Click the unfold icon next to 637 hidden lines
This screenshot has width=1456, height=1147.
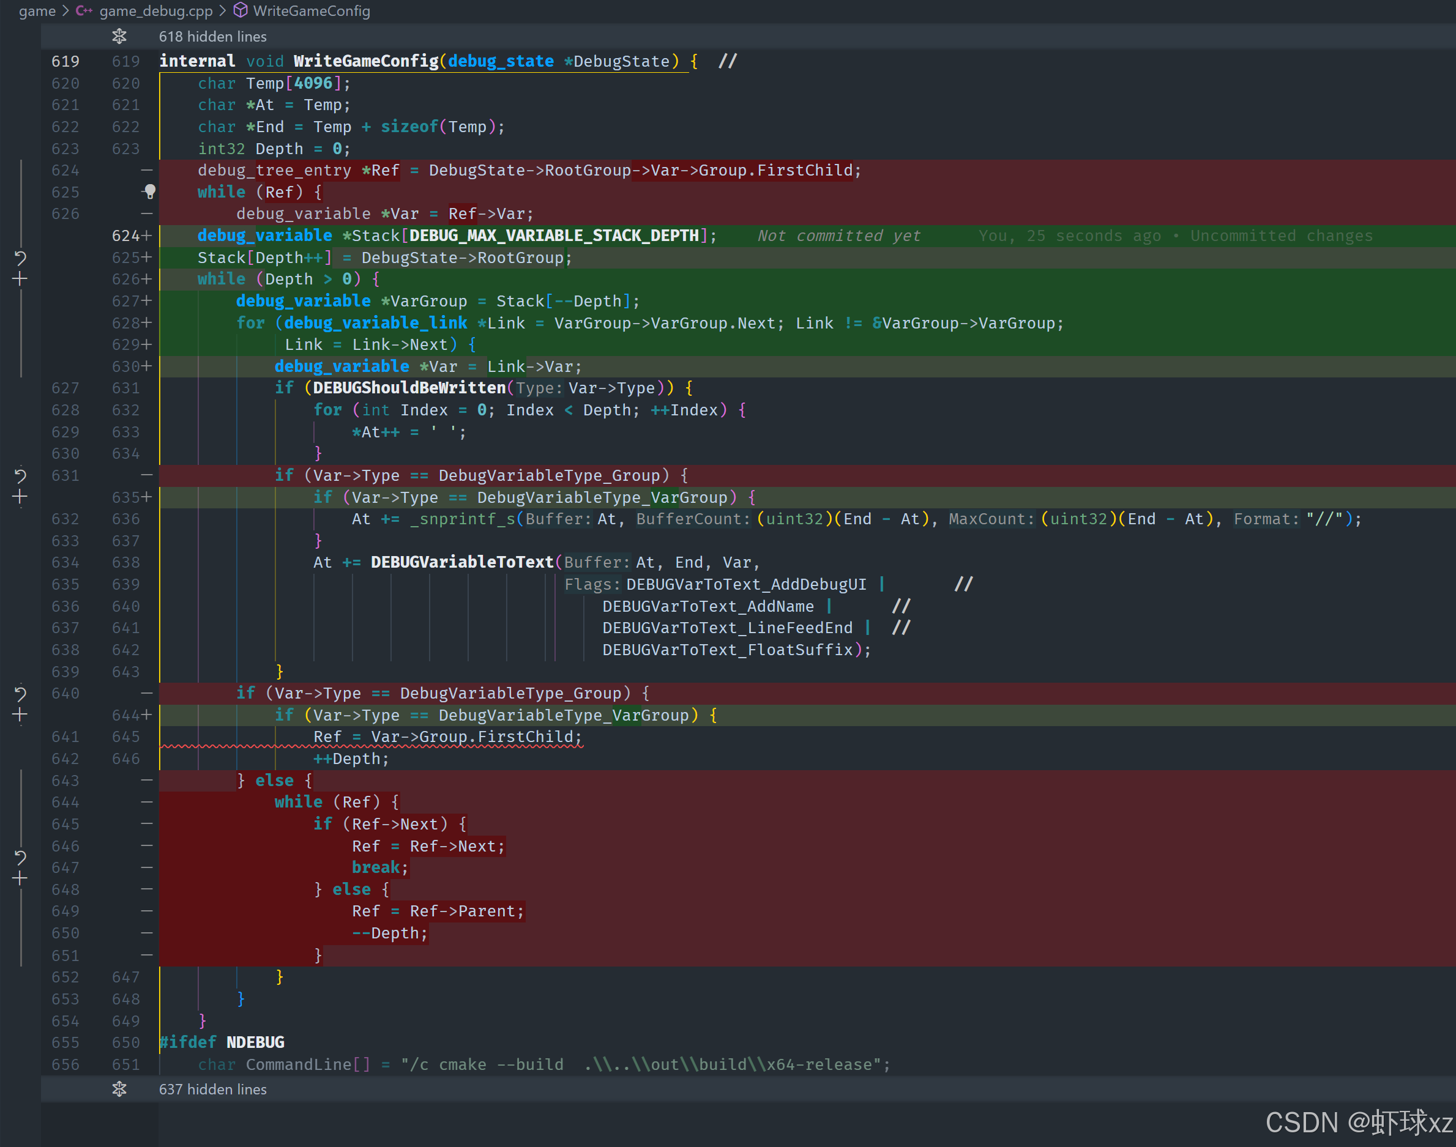[x=119, y=1088]
